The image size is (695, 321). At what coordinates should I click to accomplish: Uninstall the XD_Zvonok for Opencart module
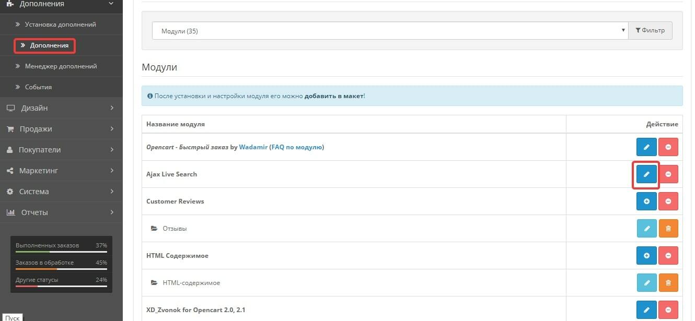(x=668, y=310)
